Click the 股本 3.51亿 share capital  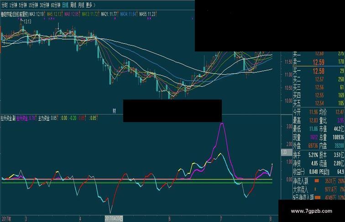[332, 155]
